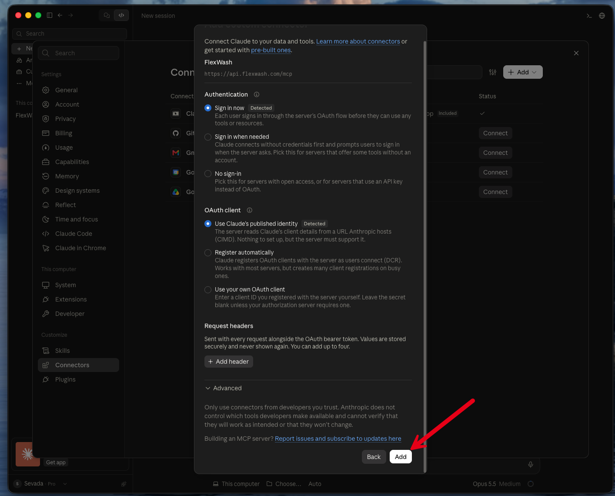Viewport: 615px width, 496px height.
Task: Toggle the sidebar panel icon in title bar
Action: click(50, 15)
